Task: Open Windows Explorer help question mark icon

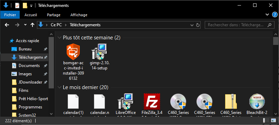Action: click(275, 15)
